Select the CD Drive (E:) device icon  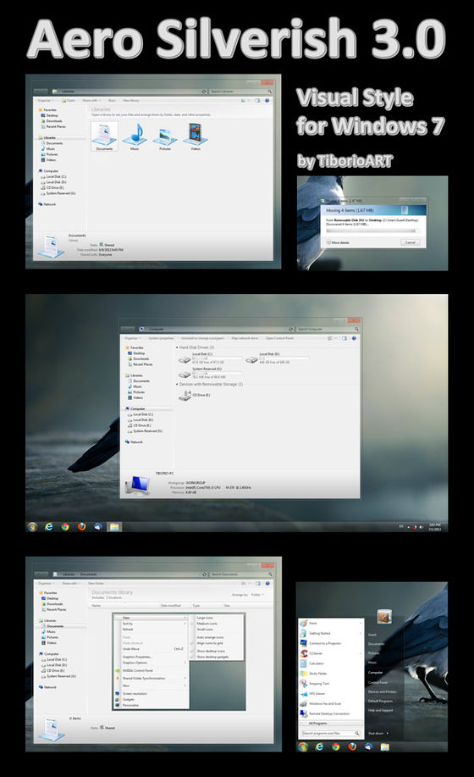click(x=185, y=395)
